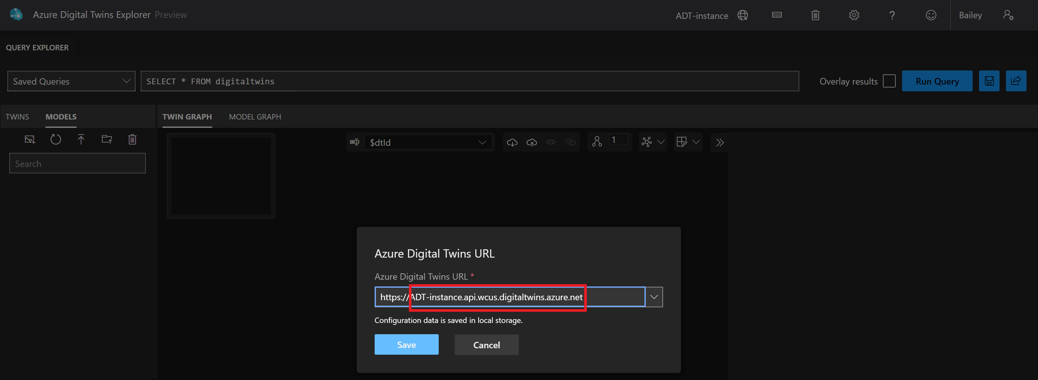Image resolution: width=1038 pixels, height=380 pixels.
Task: Click the models Search input field
Action: [77, 164]
